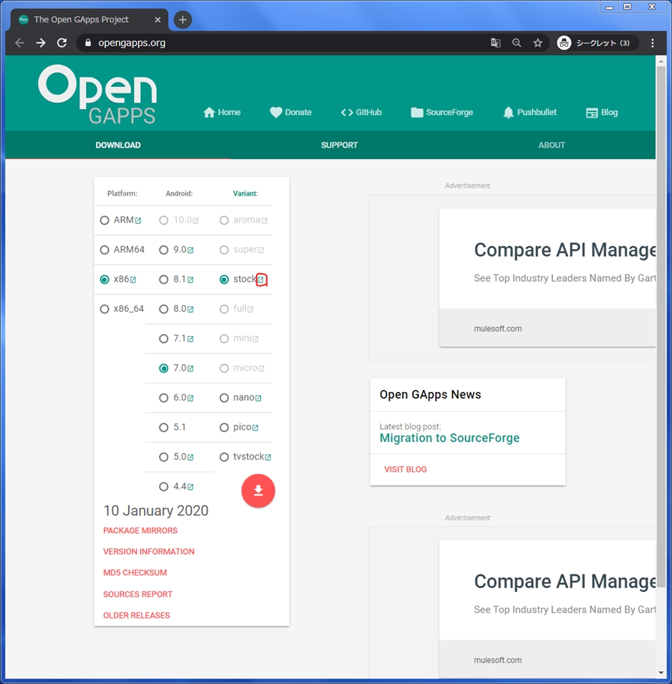Open the Pushbullet header link
The height and width of the screenshot is (684, 672).
[x=529, y=112]
